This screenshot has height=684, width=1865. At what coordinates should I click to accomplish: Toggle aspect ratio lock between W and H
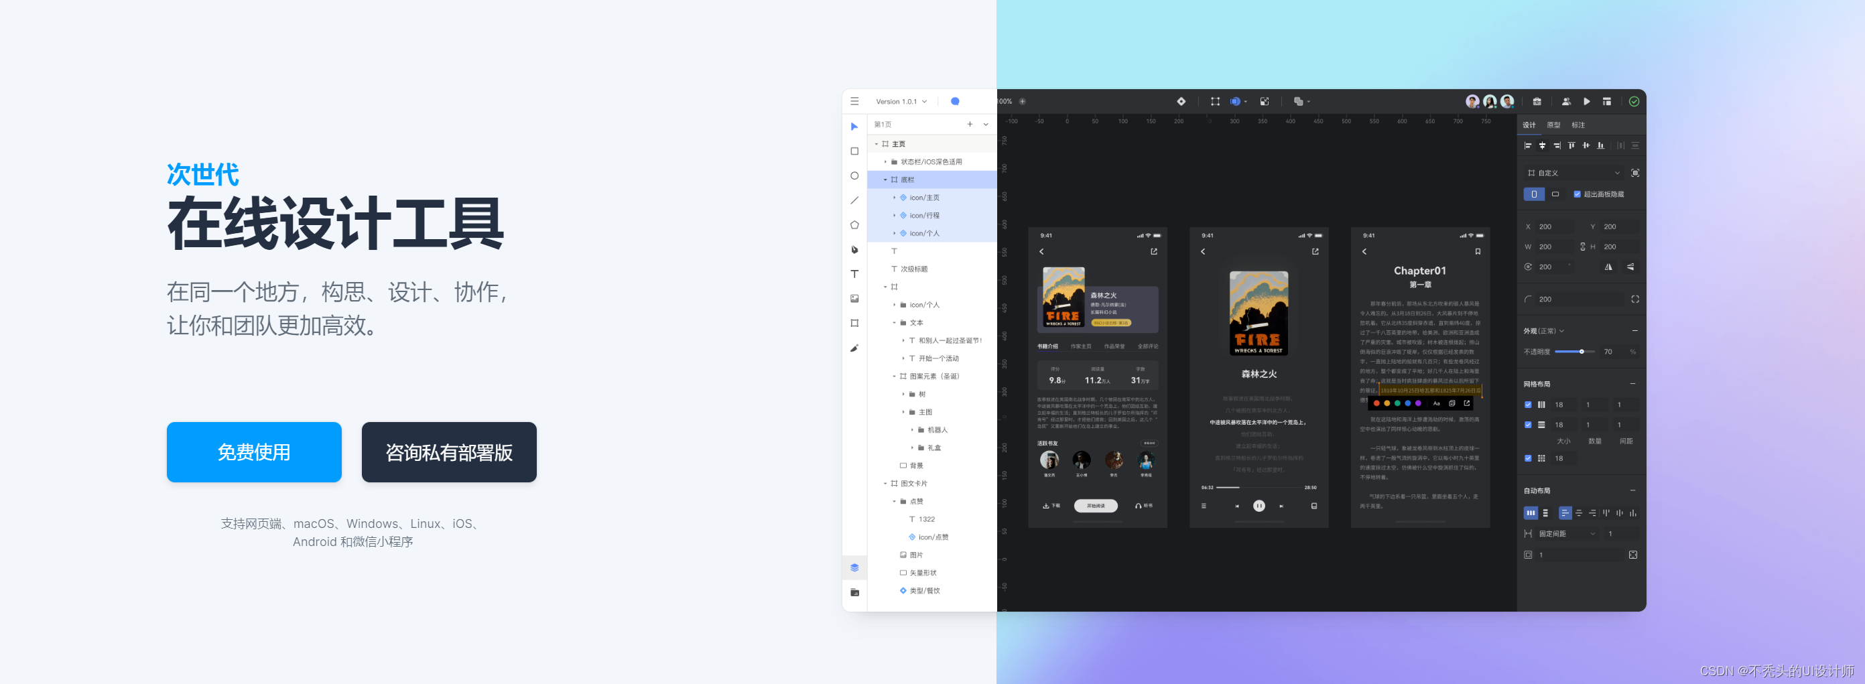click(1582, 247)
